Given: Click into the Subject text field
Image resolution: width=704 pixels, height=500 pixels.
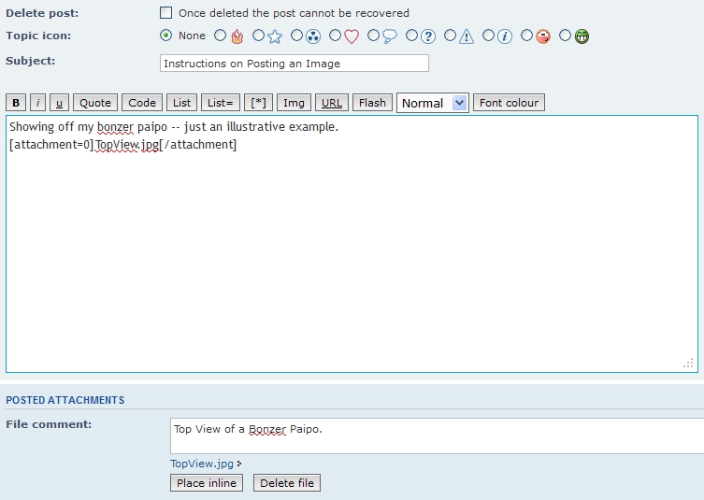Looking at the screenshot, I should coord(295,64).
